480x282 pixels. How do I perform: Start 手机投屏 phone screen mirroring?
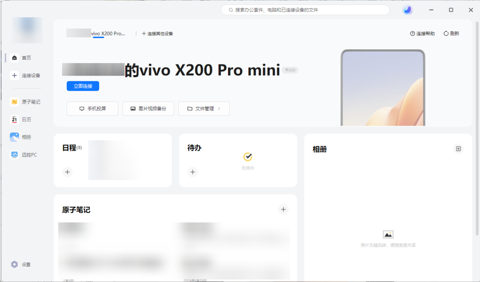point(92,108)
